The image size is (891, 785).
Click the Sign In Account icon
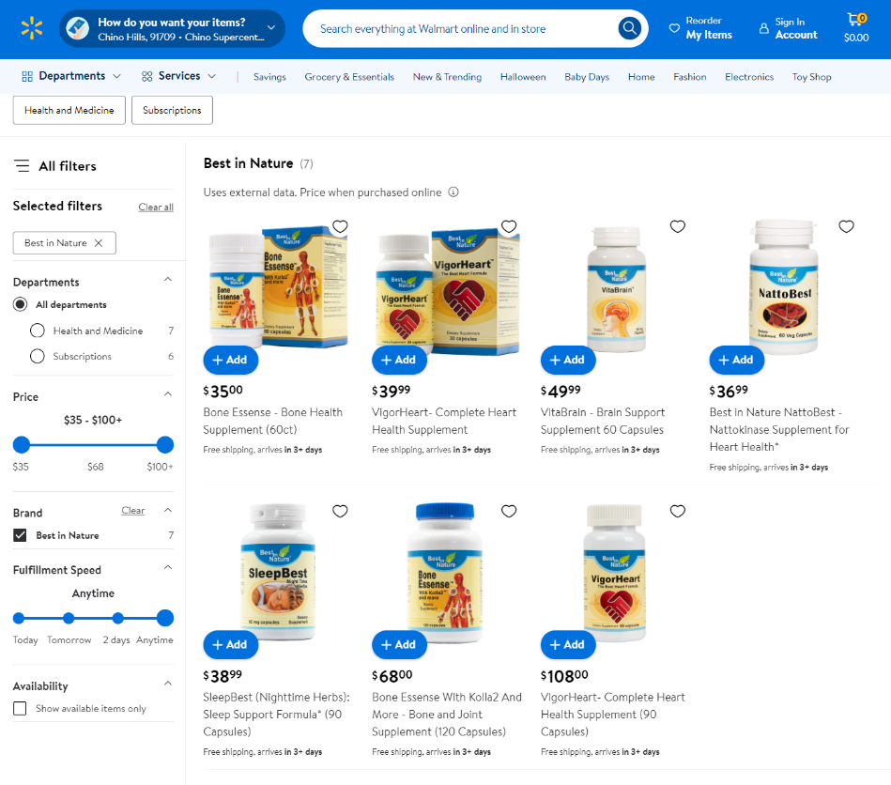[x=764, y=28]
